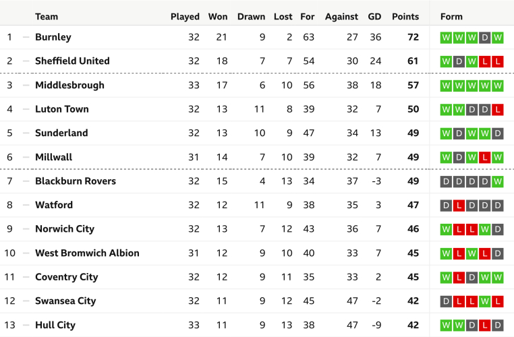Open the Burnley team page
514x337 pixels.
[x=53, y=37]
